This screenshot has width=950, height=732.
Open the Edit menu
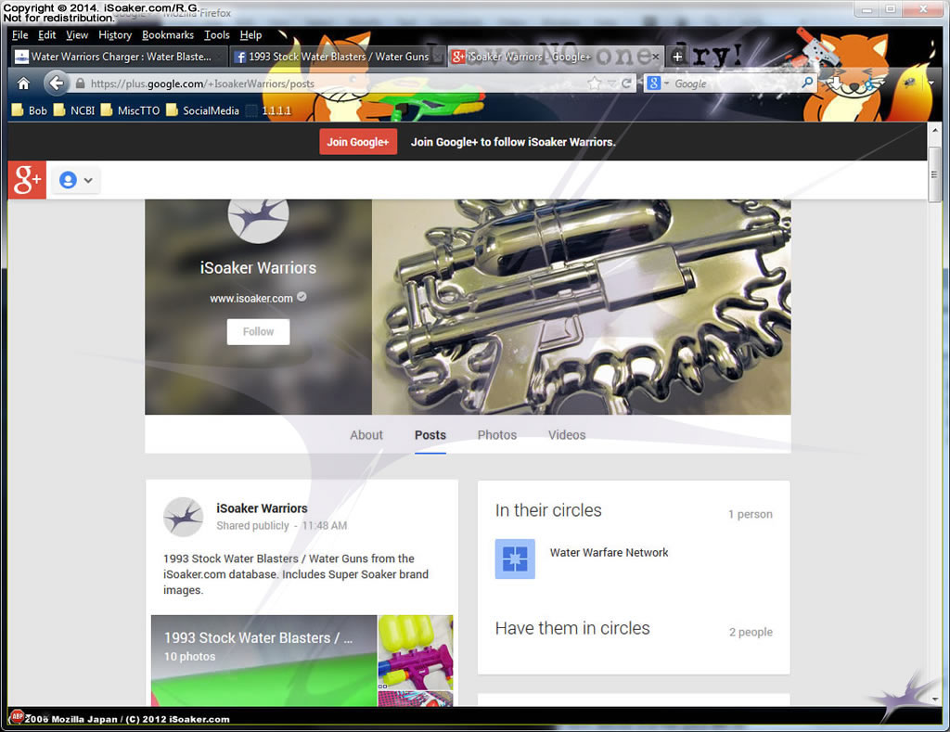tap(46, 35)
